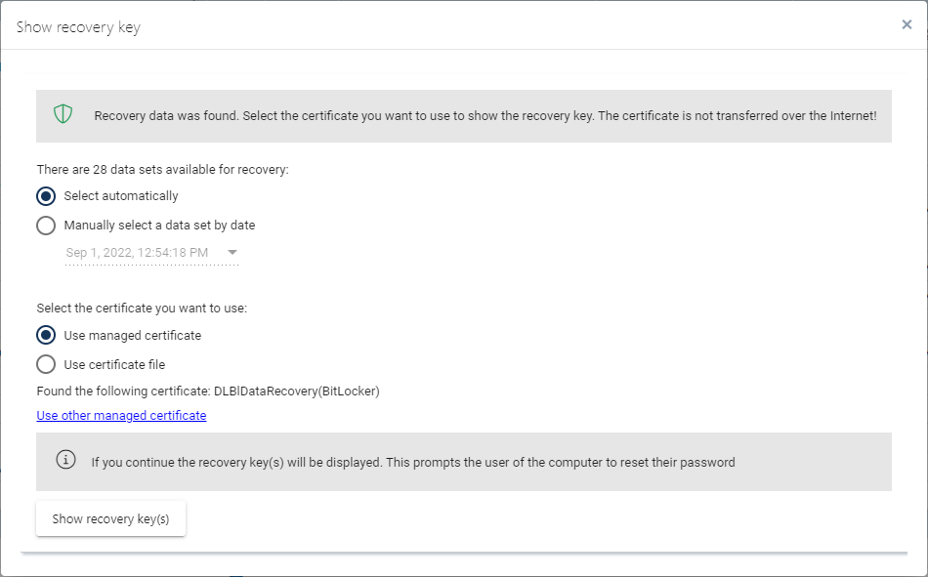Click the Select the certificate heading
Image resolution: width=928 pixels, height=577 pixels.
[x=142, y=309]
